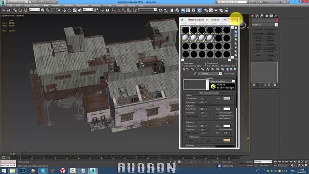The width and height of the screenshot is (309, 174).
Task: Open Perspective viewport label menu
Action: coord(9,15)
